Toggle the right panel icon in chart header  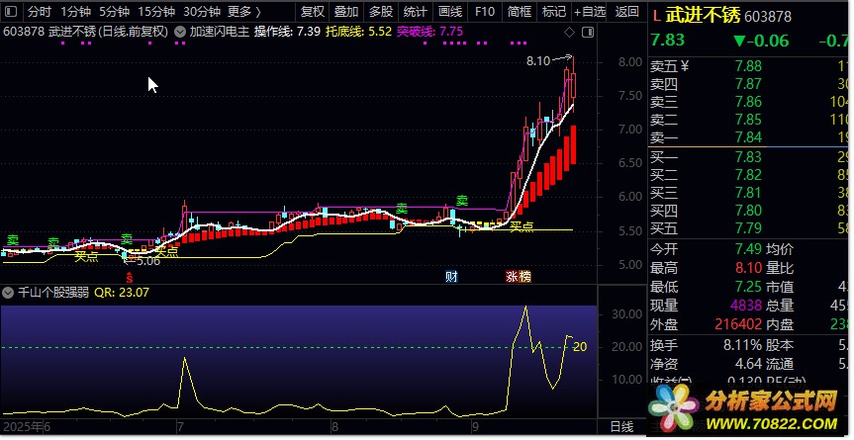[x=588, y=32]
